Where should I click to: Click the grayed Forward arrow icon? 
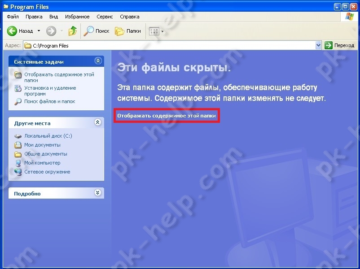point(51,31)
